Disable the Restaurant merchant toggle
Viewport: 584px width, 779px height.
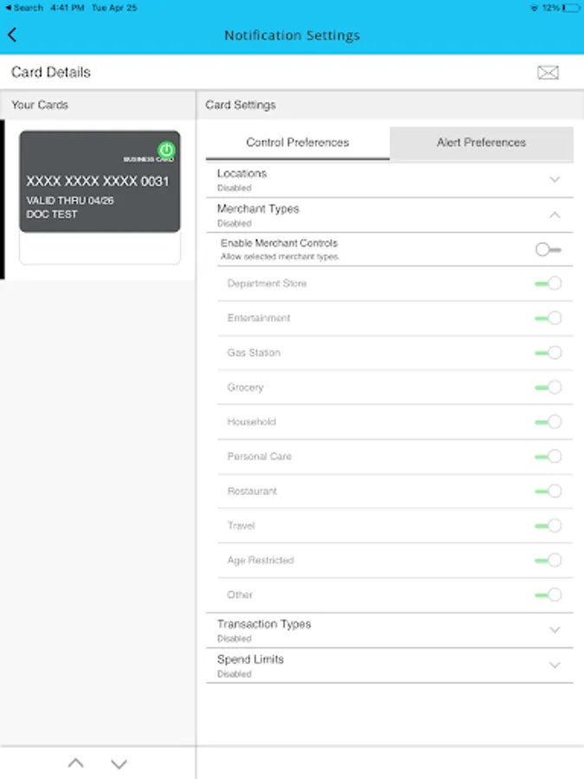coord(548,491)
